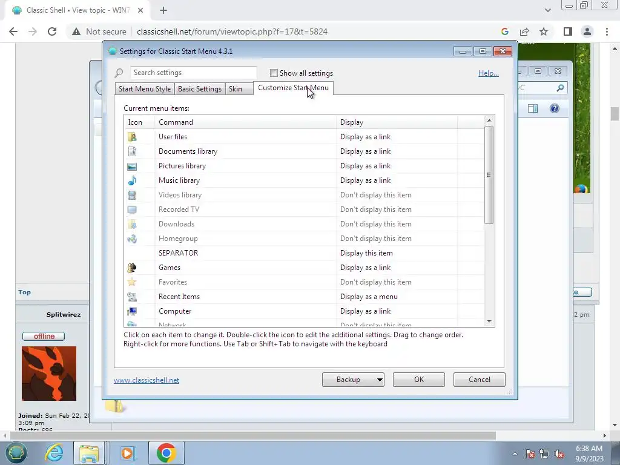Open the Chrome three-dot menu

coord(607,31)
